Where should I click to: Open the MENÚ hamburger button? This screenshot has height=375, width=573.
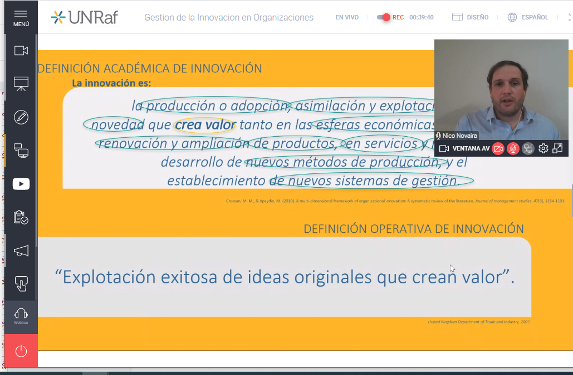[x=21, y=17]
